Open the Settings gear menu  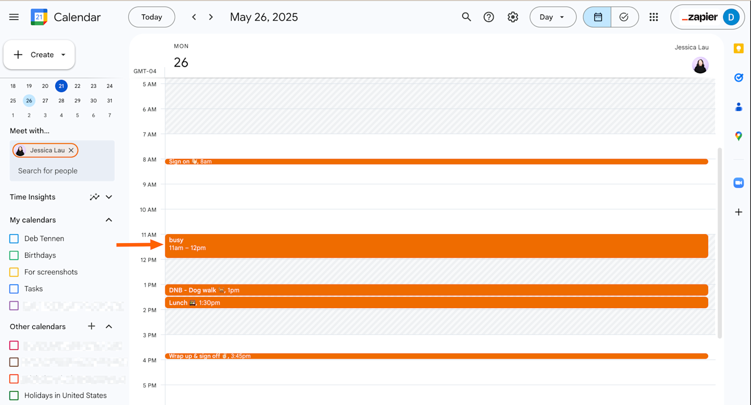pyautogui.click(x=513, y=17)
